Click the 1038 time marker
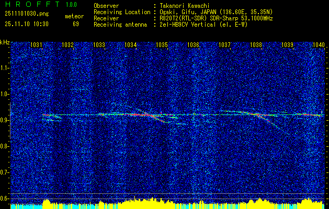 [256, 44]
